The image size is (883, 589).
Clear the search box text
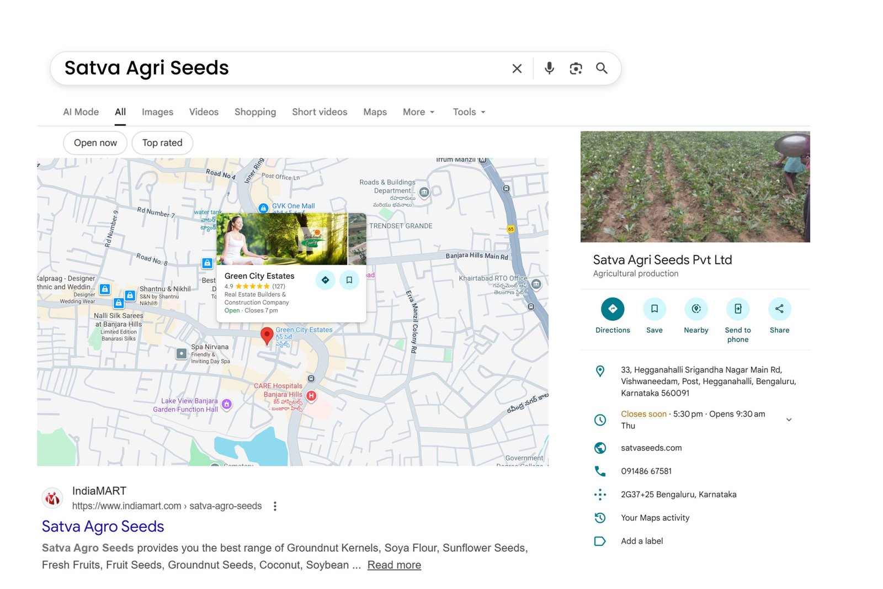(x=517, y=68)
